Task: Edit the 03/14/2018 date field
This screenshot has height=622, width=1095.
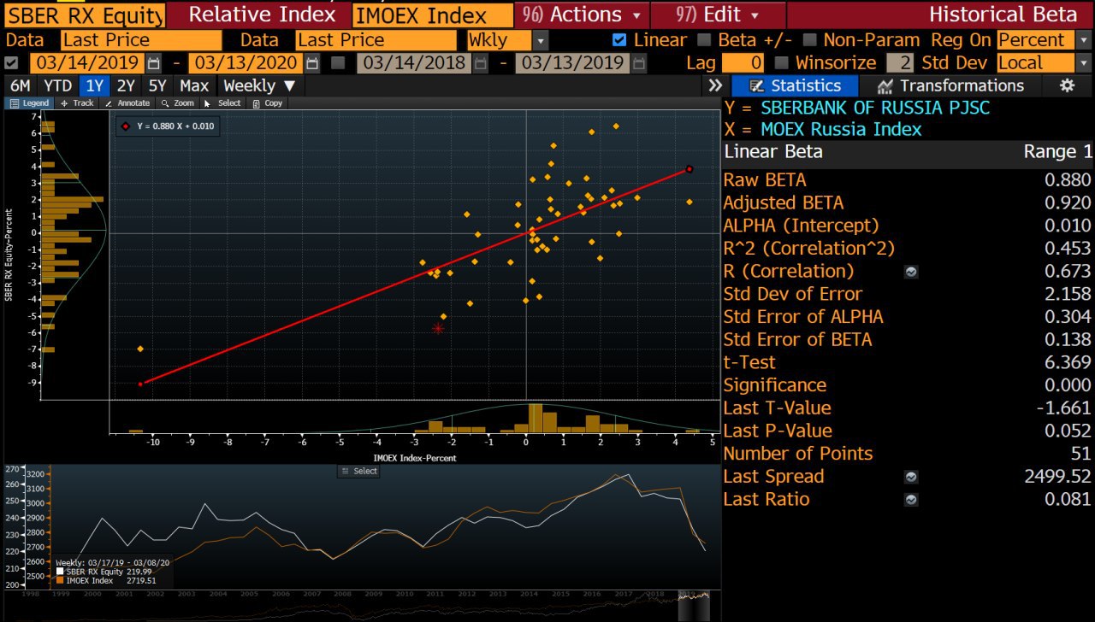Action: tap(413, 63)
